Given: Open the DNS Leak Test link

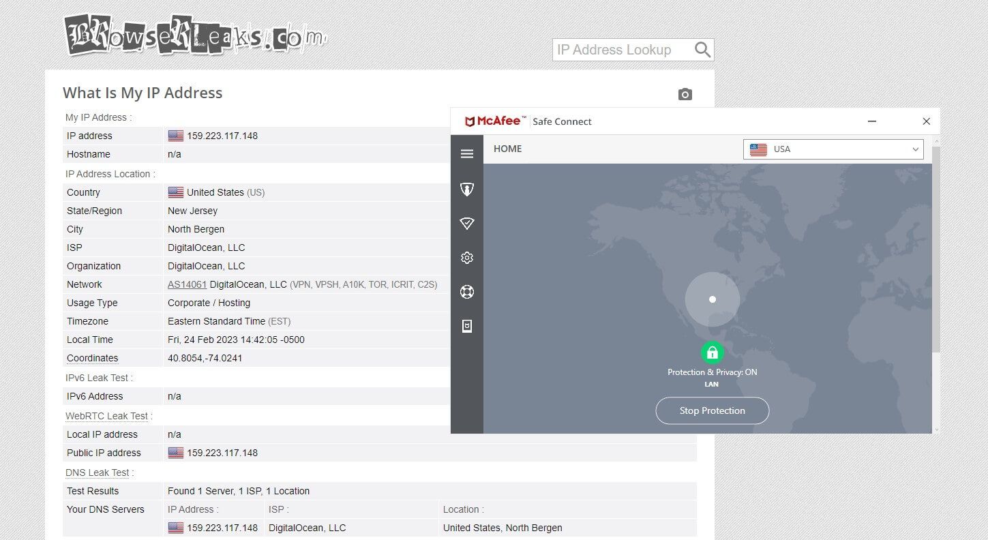Looking at the screenshot, I should (x=98, y=472).
